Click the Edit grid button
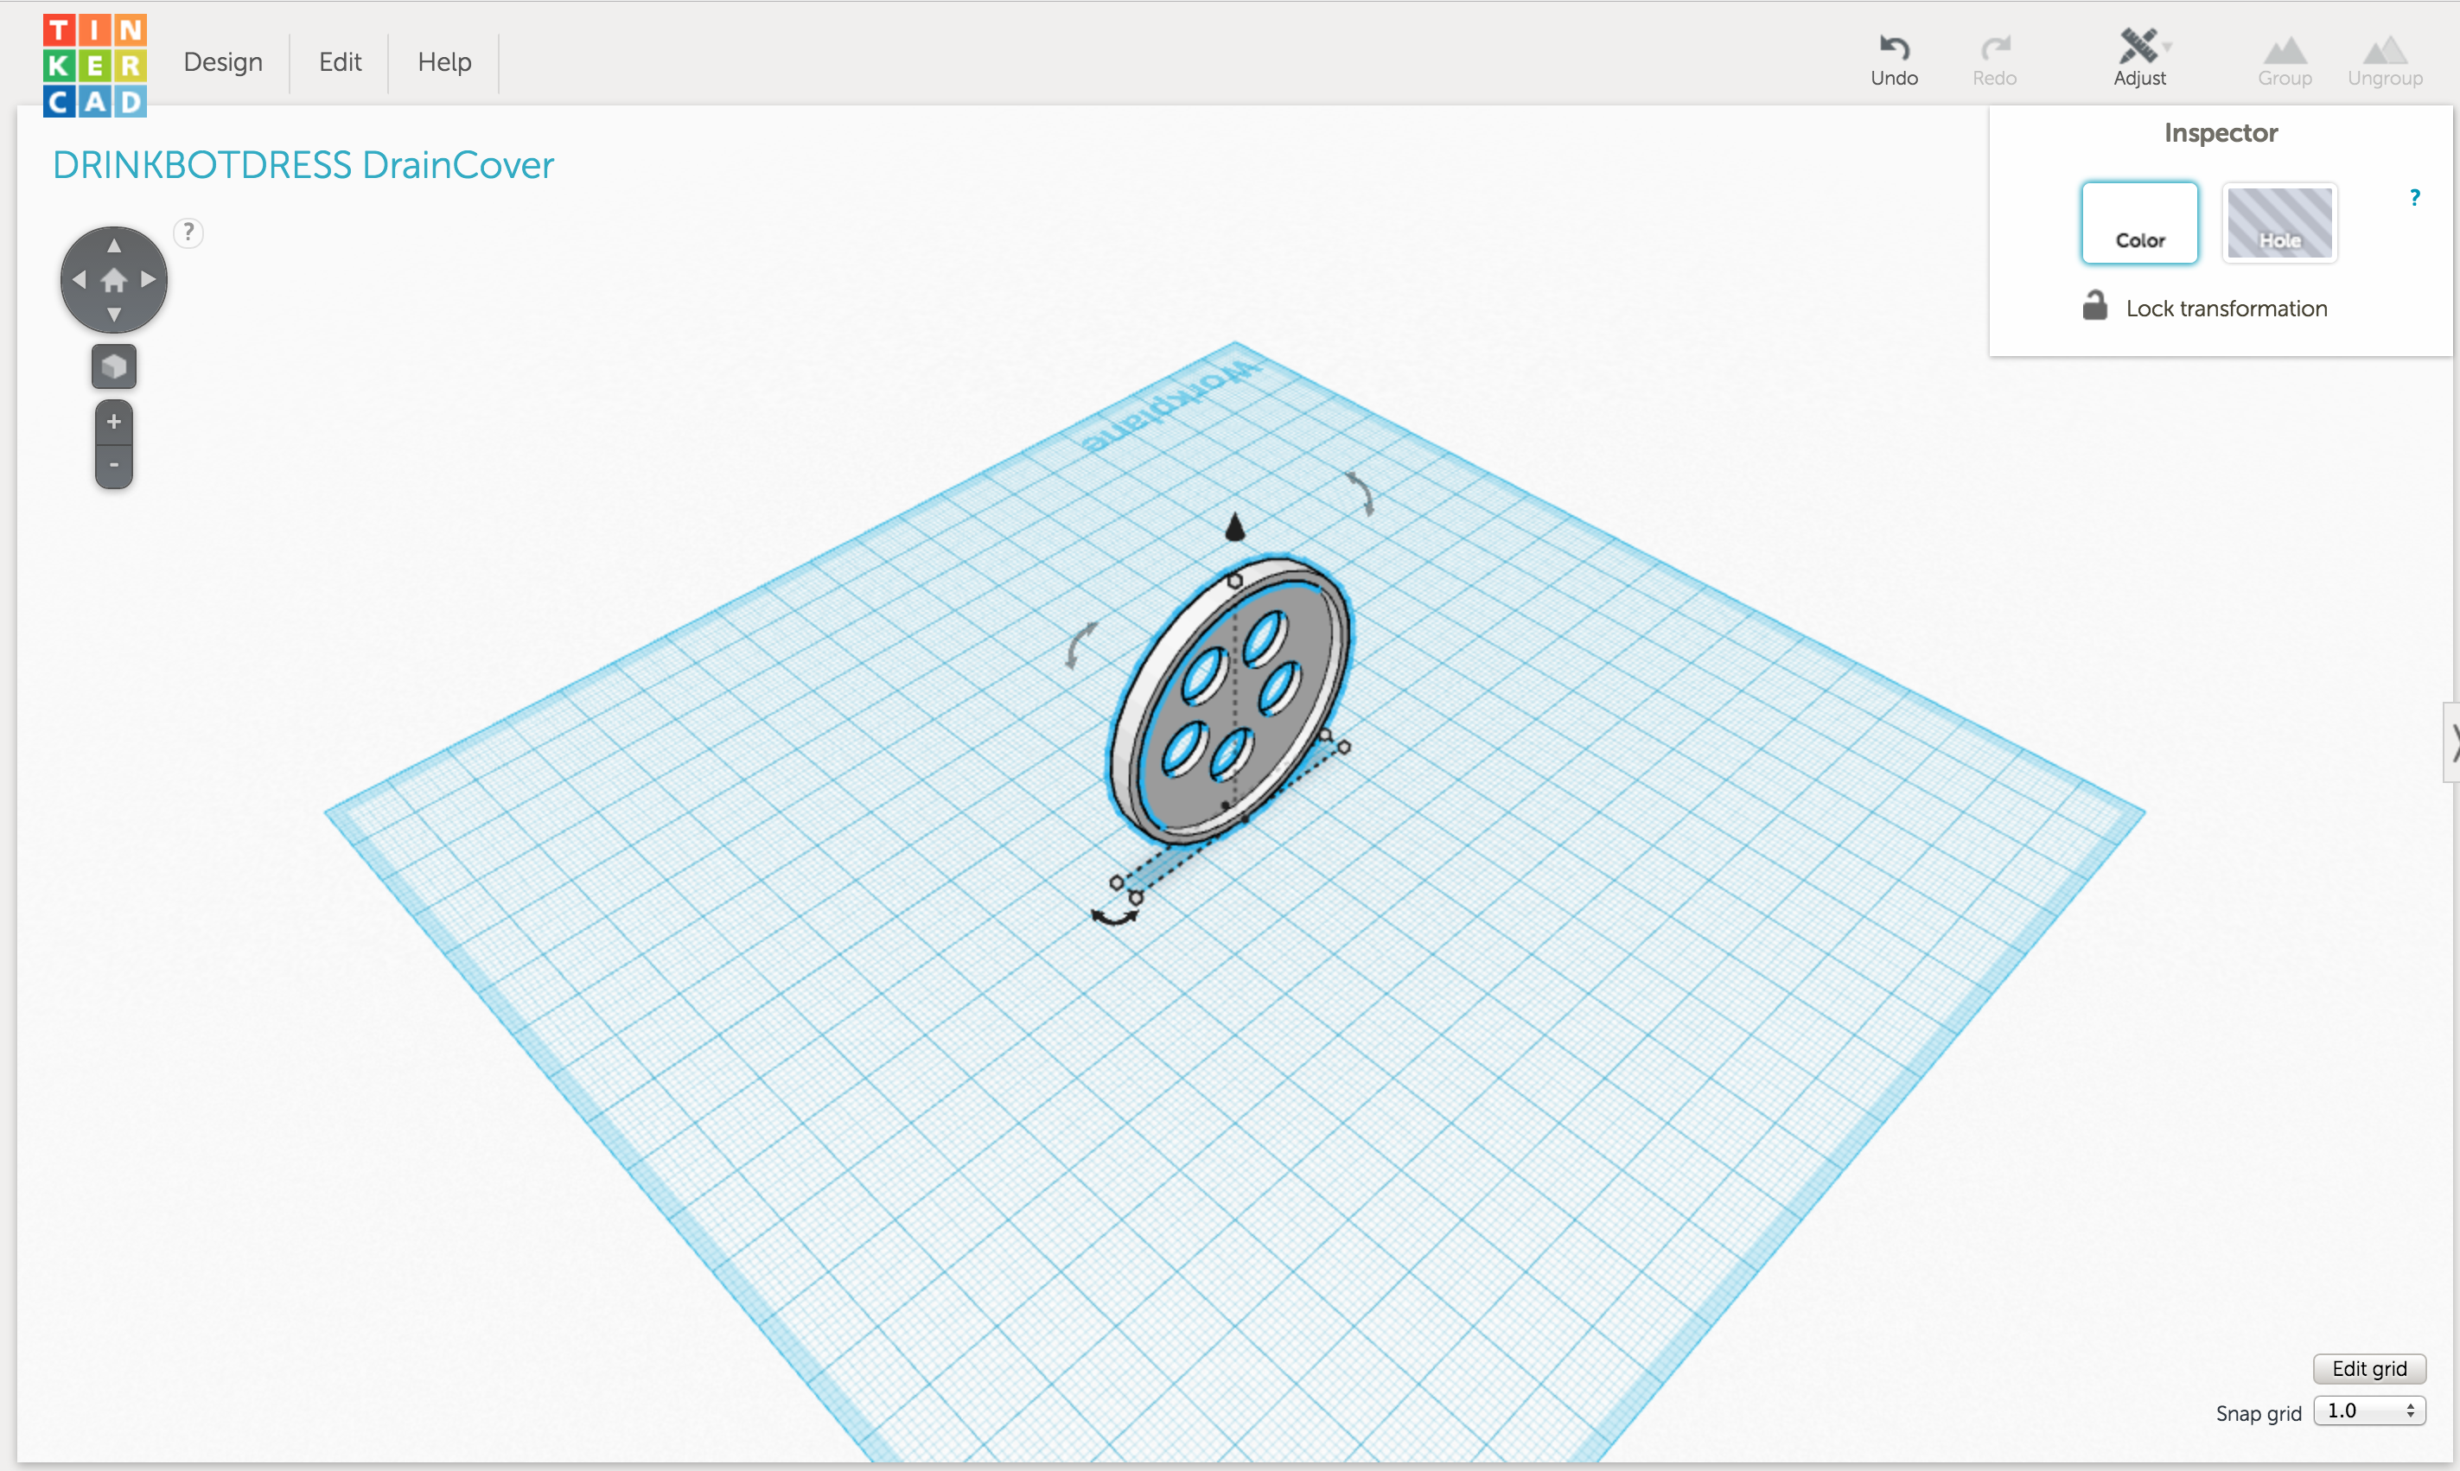This screenshot has height=1471, width=2460. (2368, 1369)
